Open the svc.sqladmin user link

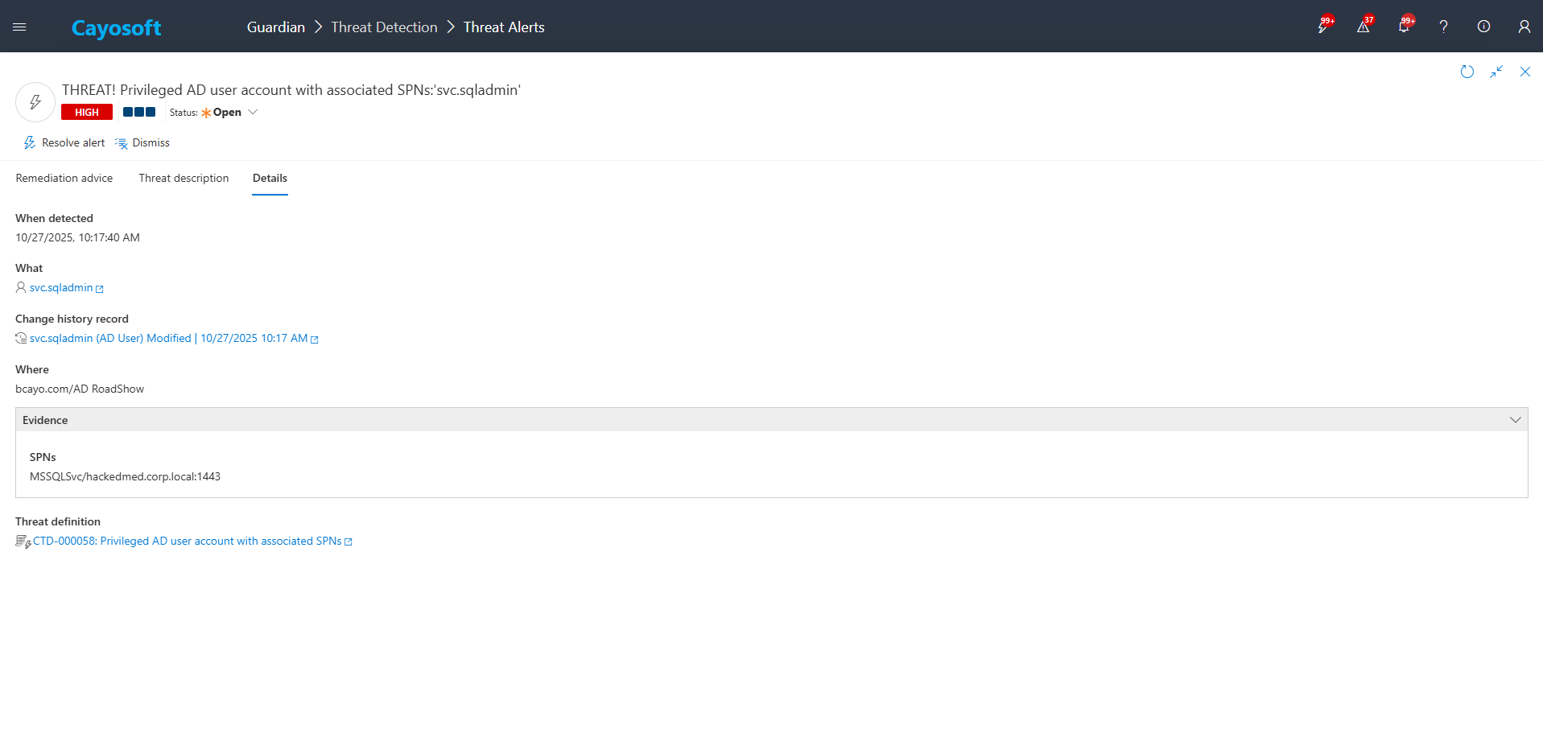coord(61,287)
